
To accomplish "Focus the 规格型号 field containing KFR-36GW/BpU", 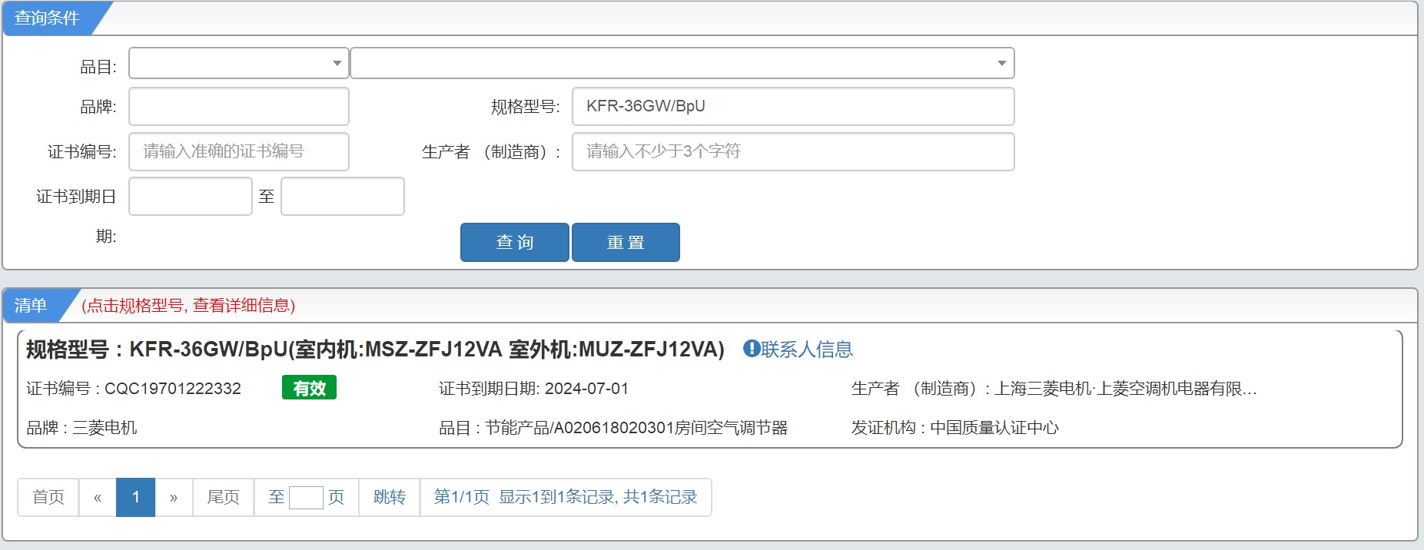I will pyautogui.click(x=792, y=106).
